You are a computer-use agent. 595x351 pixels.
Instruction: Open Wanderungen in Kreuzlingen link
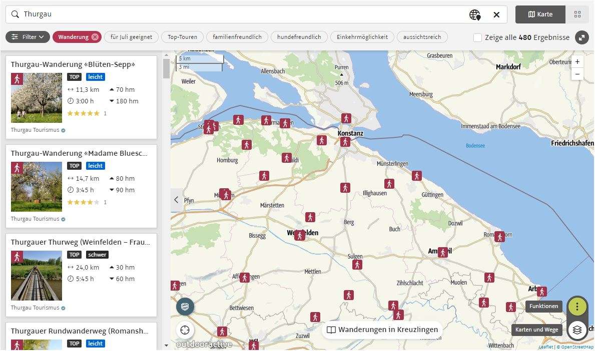pos(382,330)
